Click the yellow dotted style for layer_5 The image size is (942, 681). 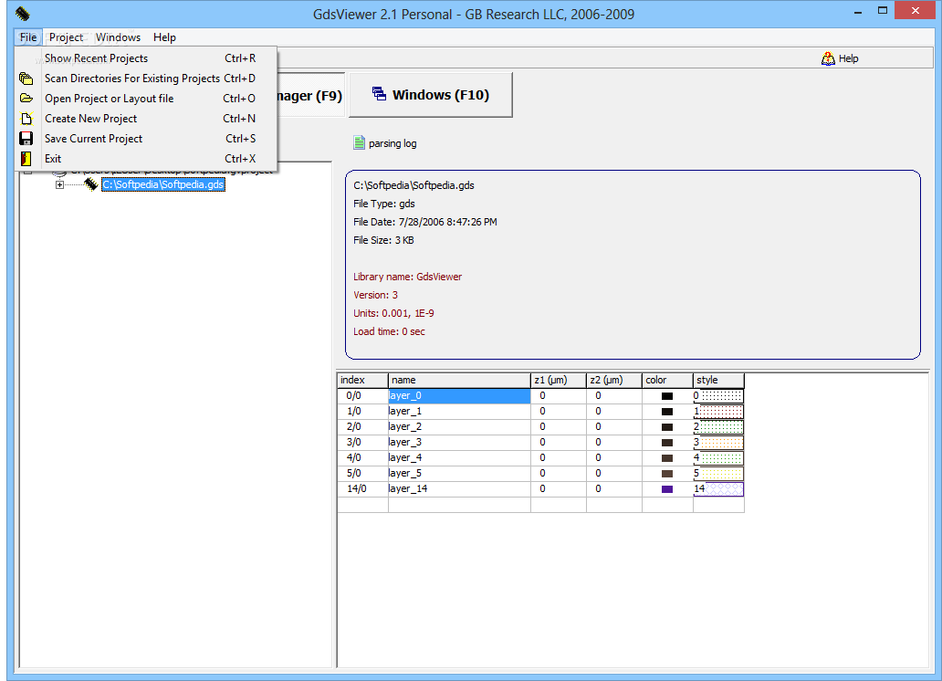click(x=718, y=474)
